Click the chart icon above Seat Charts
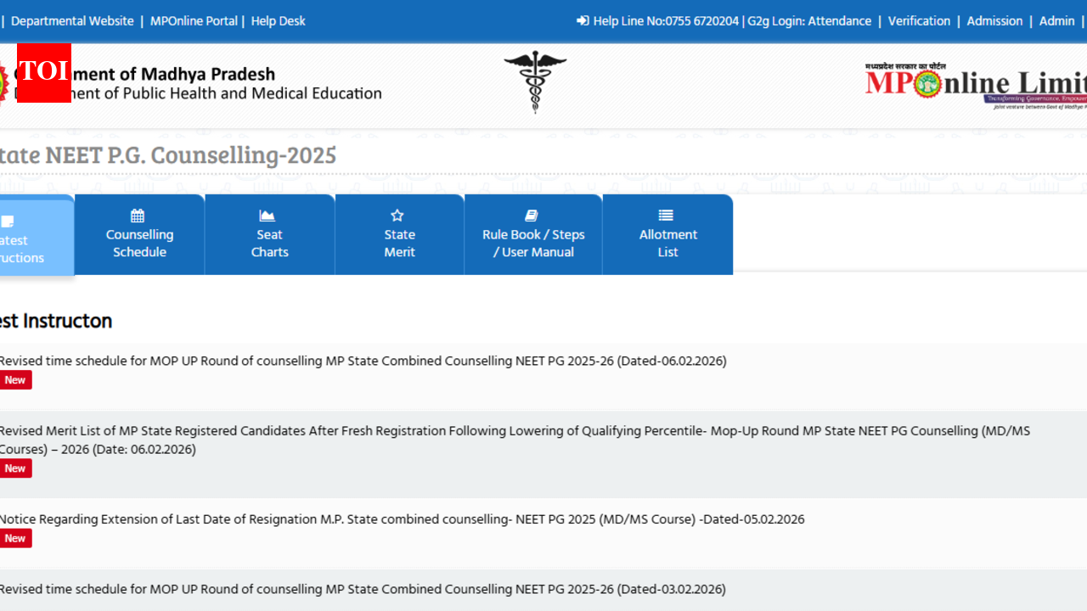 [269, 216]
